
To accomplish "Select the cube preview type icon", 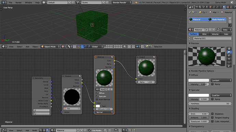I will (229, 55).
